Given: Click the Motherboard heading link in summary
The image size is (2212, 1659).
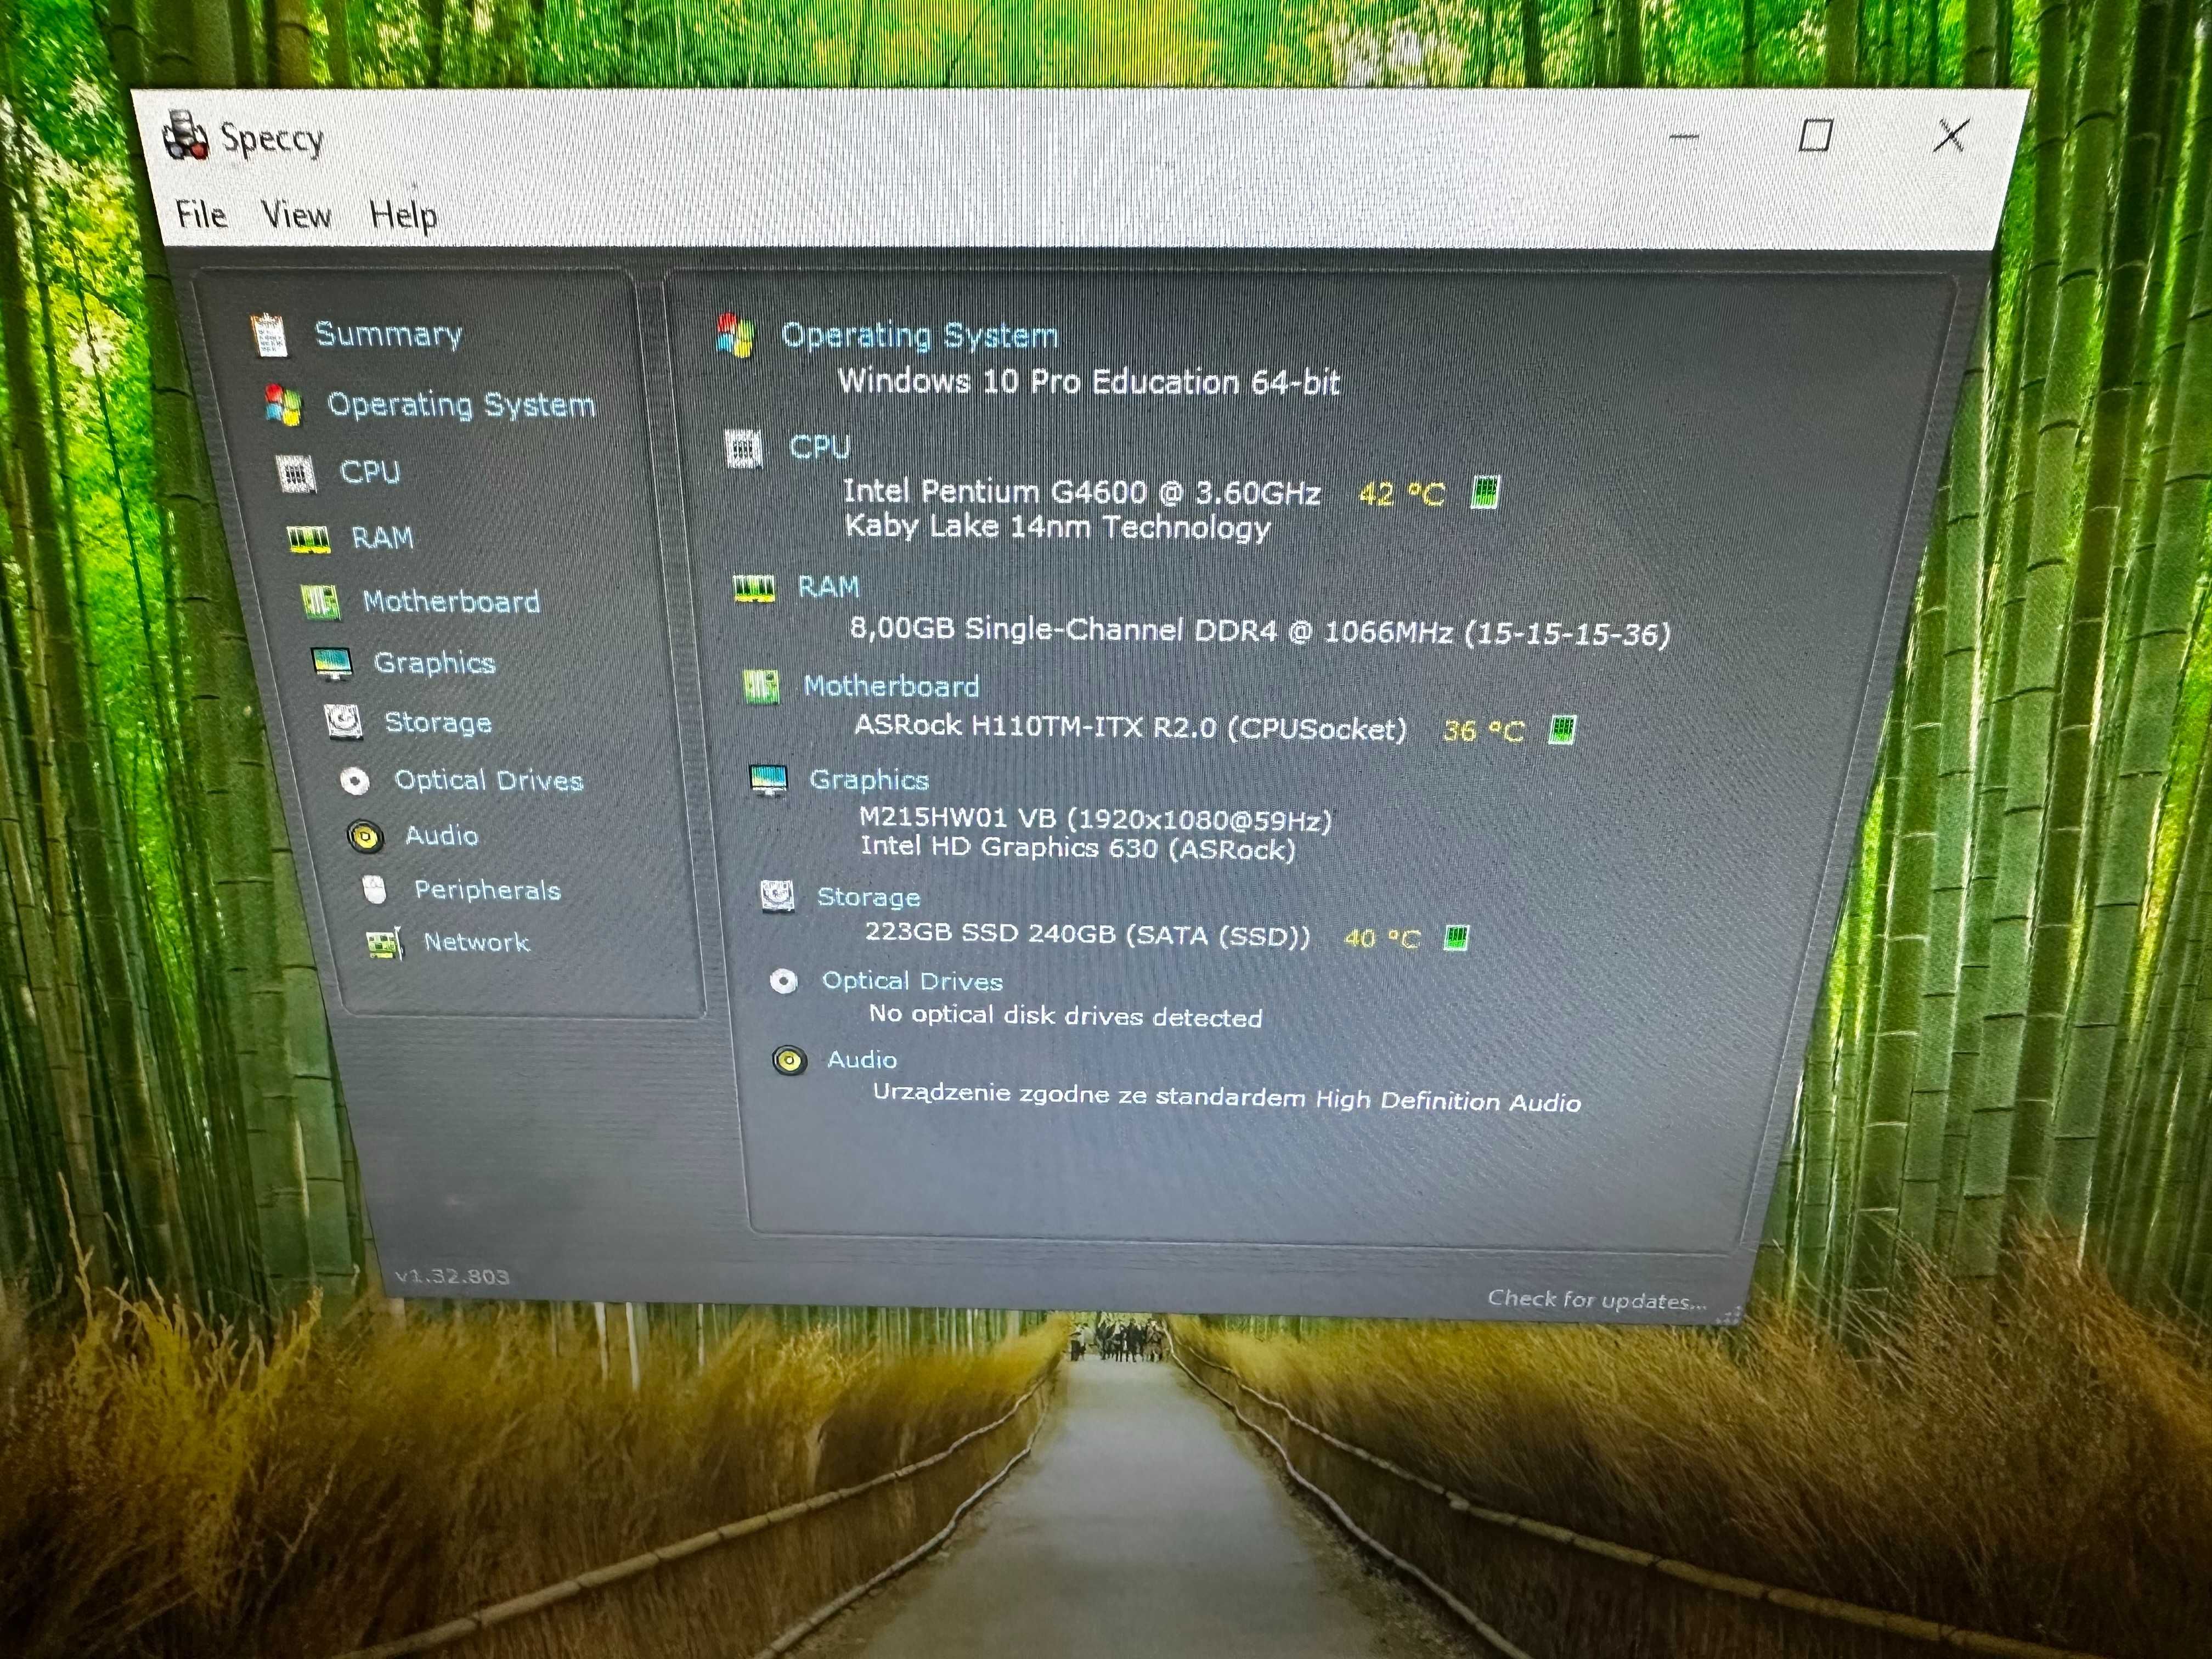Looking at the screenshot, I should tap(891, 686).
